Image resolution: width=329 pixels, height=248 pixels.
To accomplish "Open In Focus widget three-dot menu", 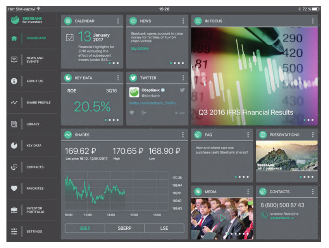I will pyautogui.click(x=313, y=21).
